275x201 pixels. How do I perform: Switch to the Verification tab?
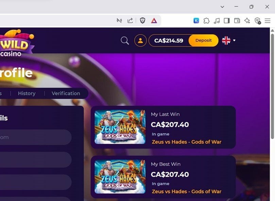pyautogui.click(x=66, y=93)
